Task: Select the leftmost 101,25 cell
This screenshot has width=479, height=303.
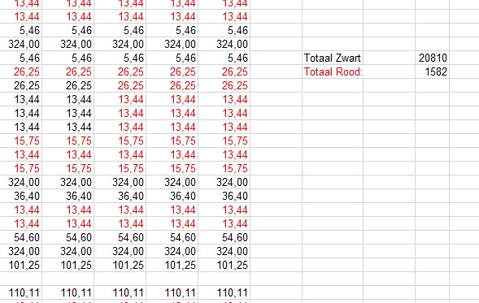Action: pos(21,265)
